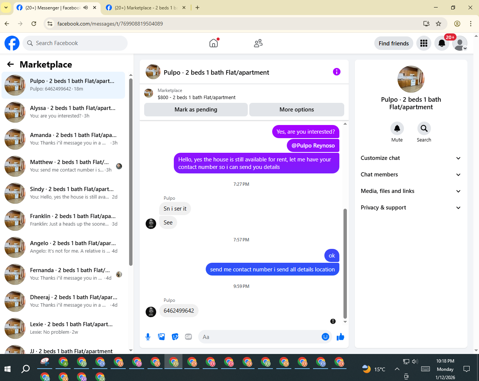479x381 pixels.
Task: Open the Matthew conversation
Action: (63, 166)
